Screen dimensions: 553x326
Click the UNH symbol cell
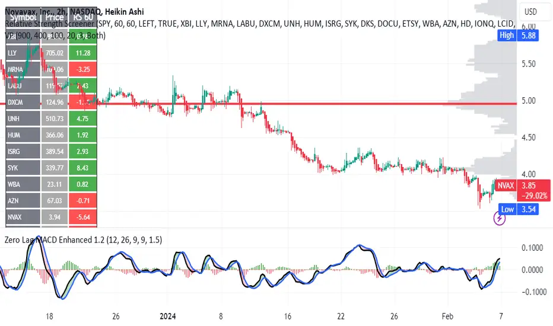[x=23, y=119]
